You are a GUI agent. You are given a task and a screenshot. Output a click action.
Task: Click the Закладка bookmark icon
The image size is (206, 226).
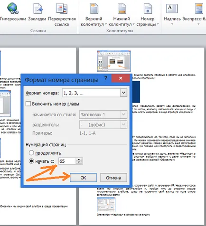pos(38,8)
